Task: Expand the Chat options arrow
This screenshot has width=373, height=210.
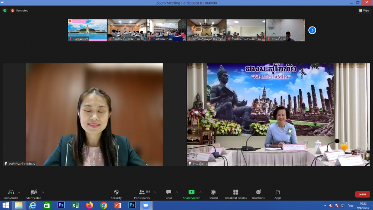Action: [177, 192]
